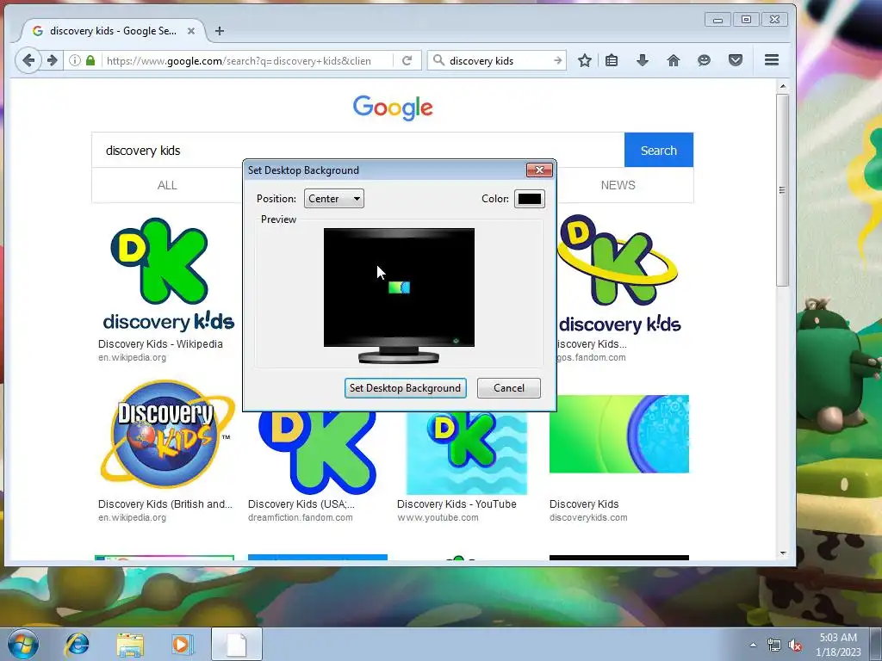Open downloads arrow icon

click(x=642, y=60)
